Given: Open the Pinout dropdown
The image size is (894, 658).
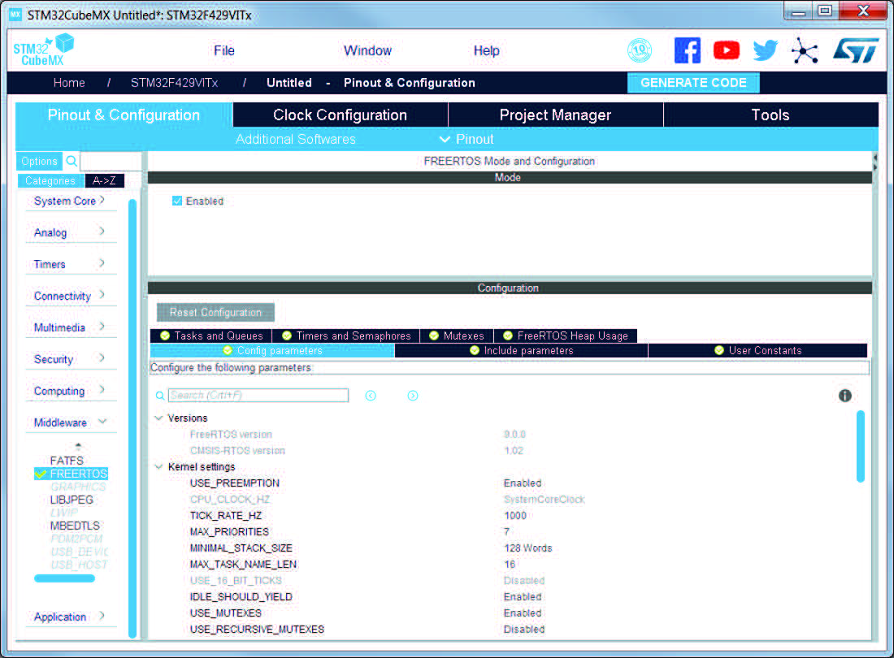Looking at the screenshot, I should (x=467, y=140).
